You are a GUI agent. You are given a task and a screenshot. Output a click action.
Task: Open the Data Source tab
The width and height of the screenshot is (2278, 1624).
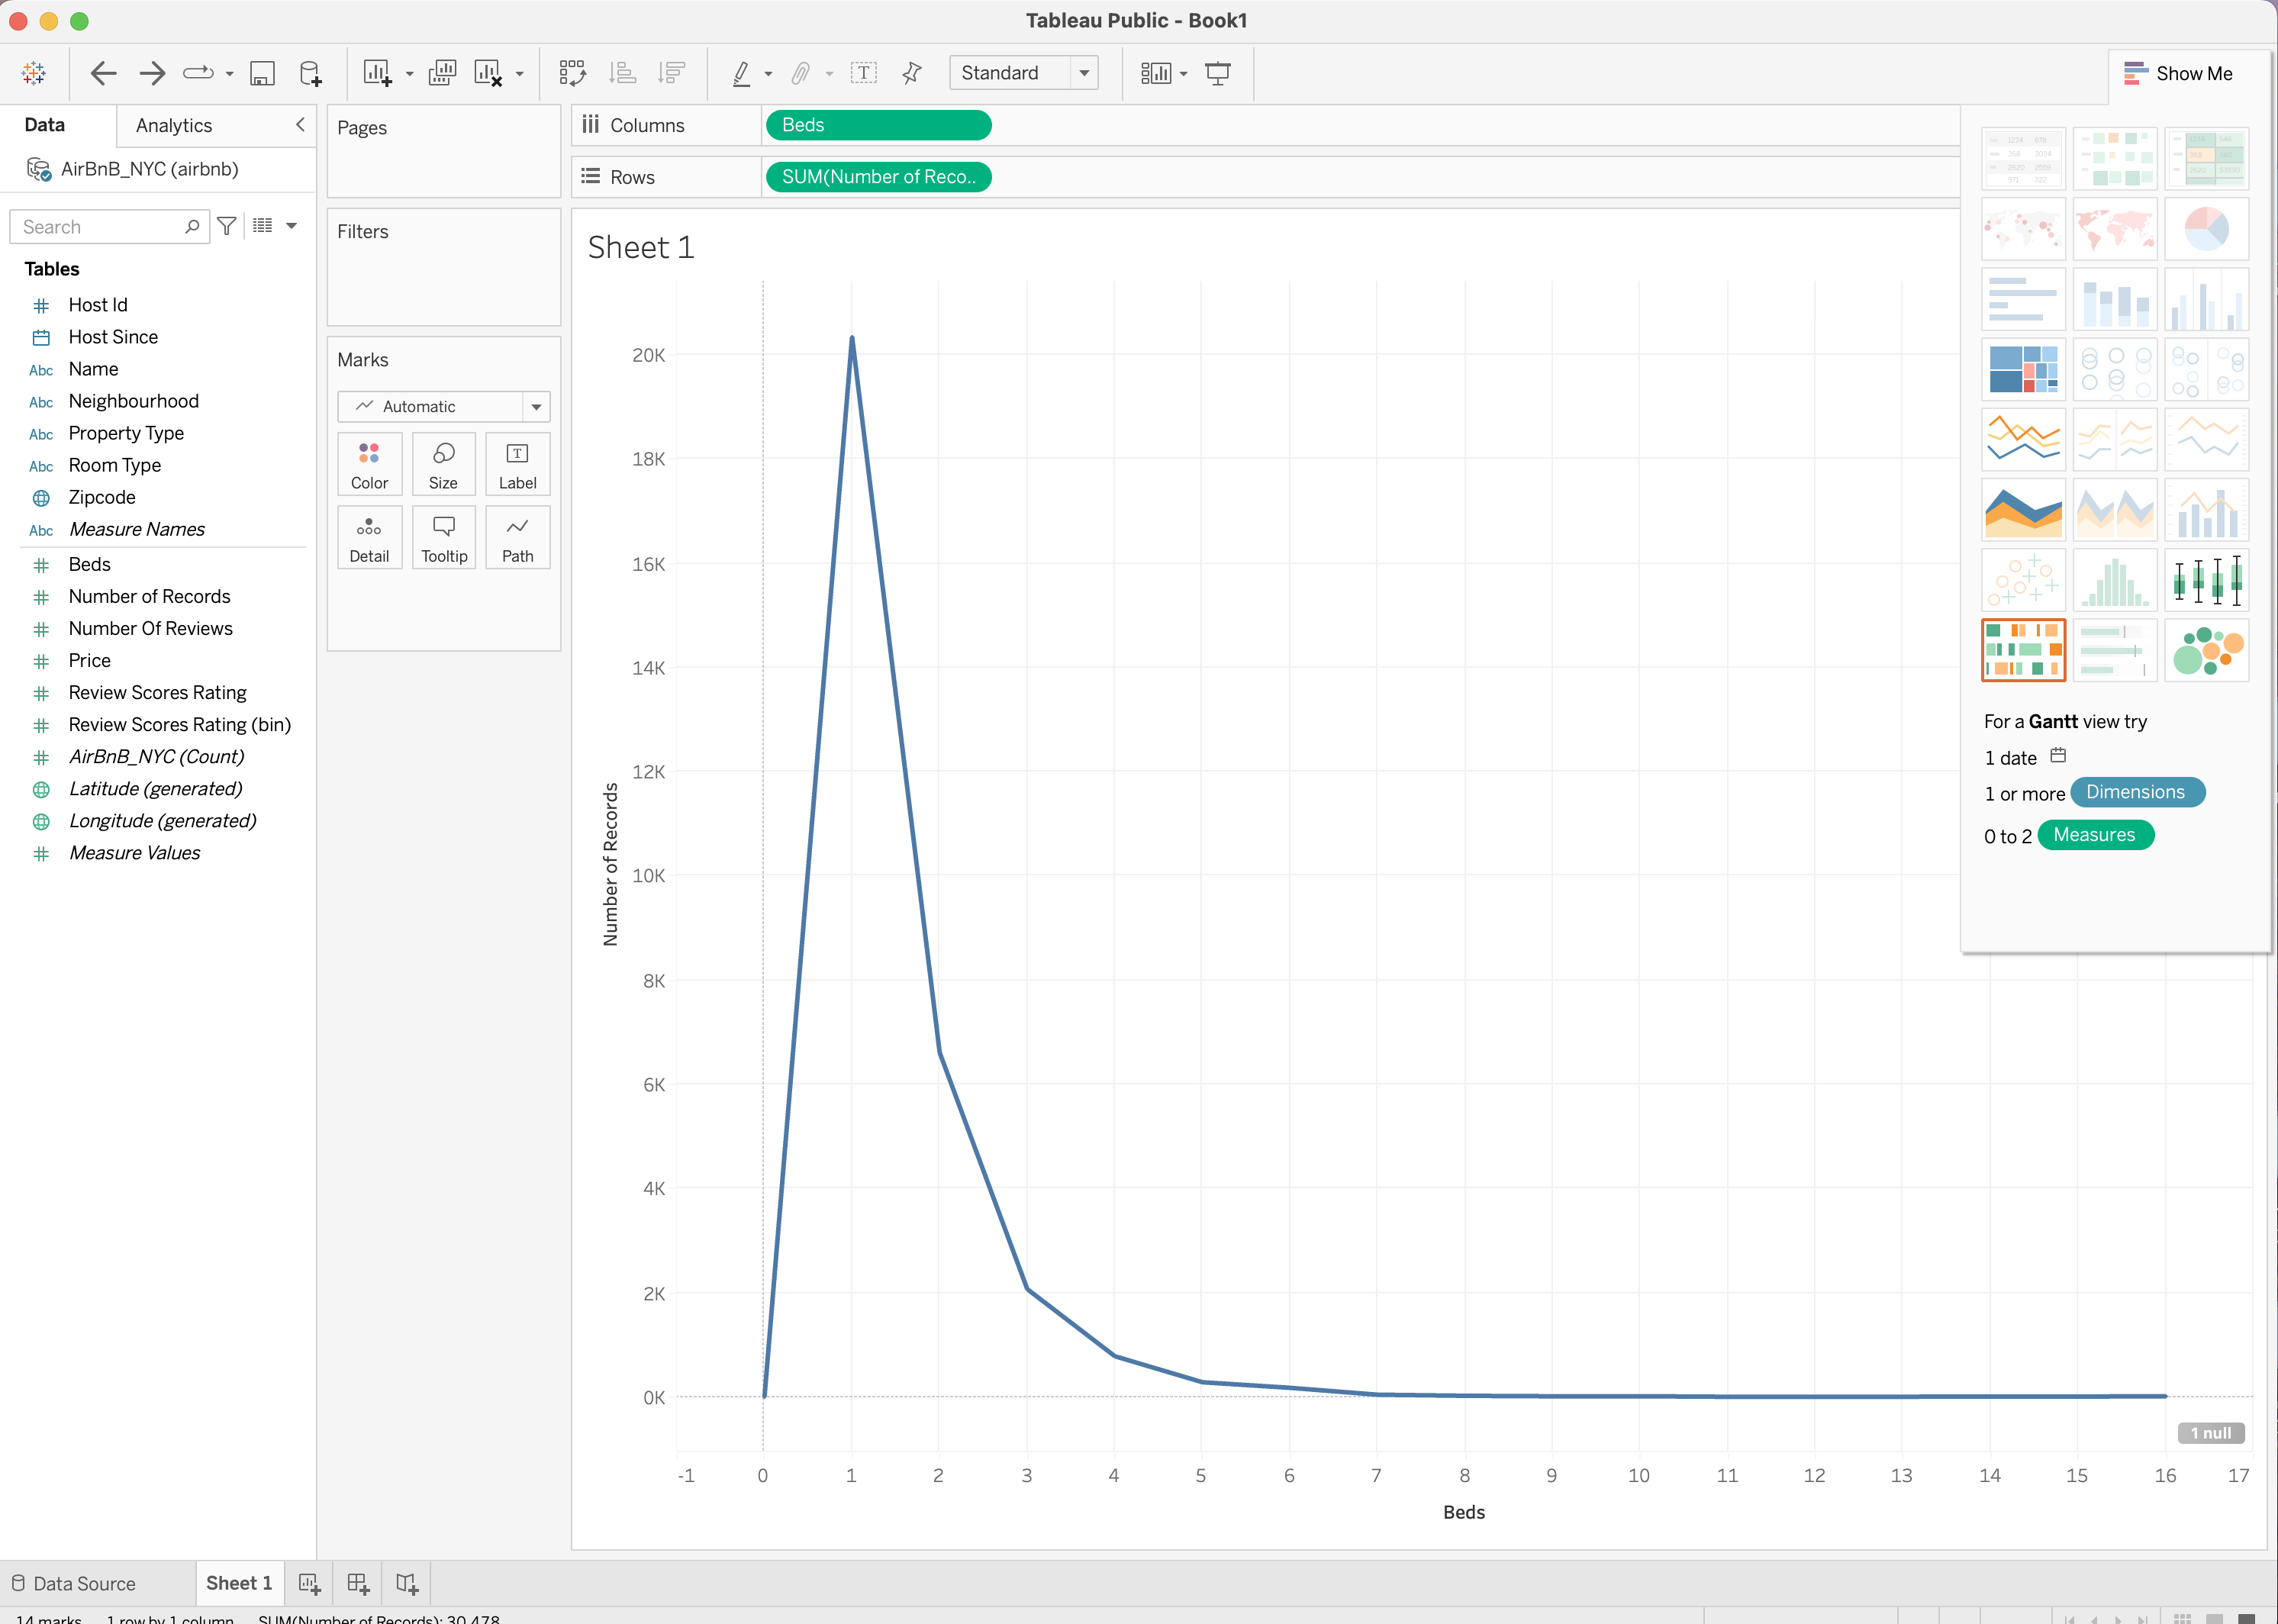point(74,1583)
